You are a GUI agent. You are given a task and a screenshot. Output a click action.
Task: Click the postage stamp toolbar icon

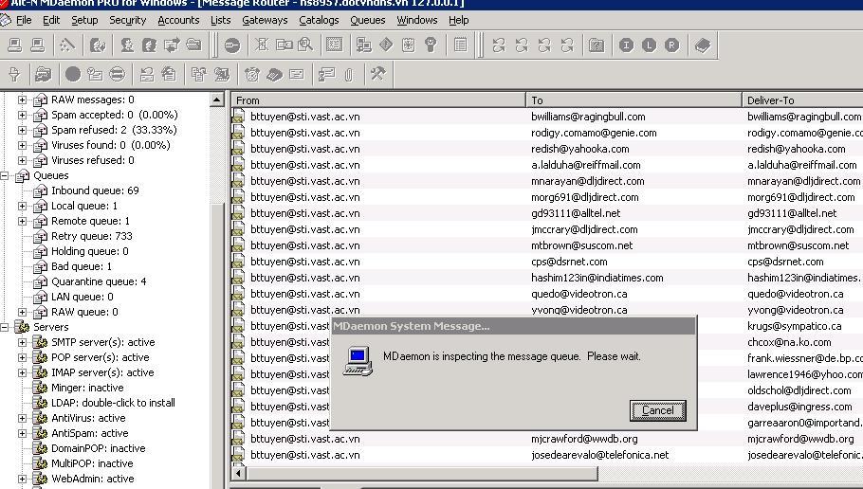tap(335, 45)
